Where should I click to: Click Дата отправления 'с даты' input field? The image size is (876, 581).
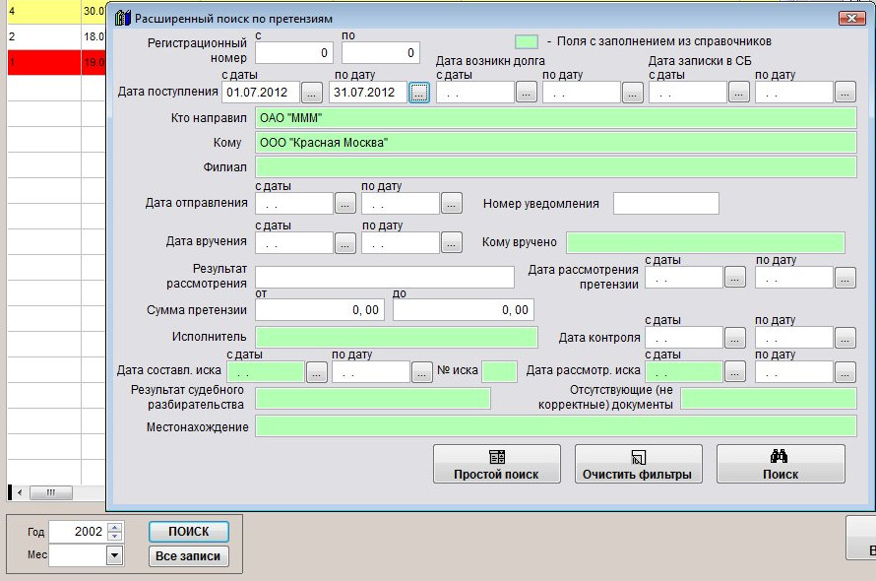[294, 204]
